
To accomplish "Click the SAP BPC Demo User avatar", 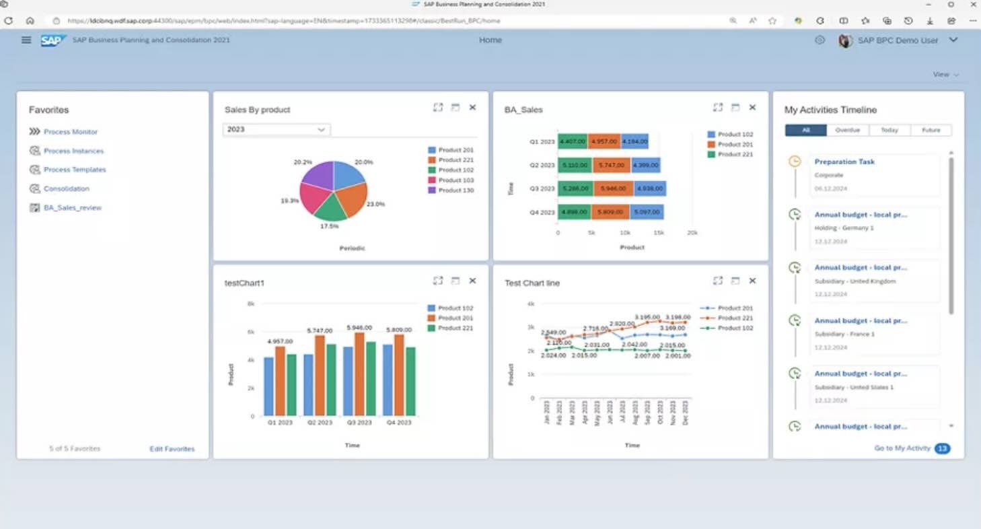I will click(x=845, y=40).
